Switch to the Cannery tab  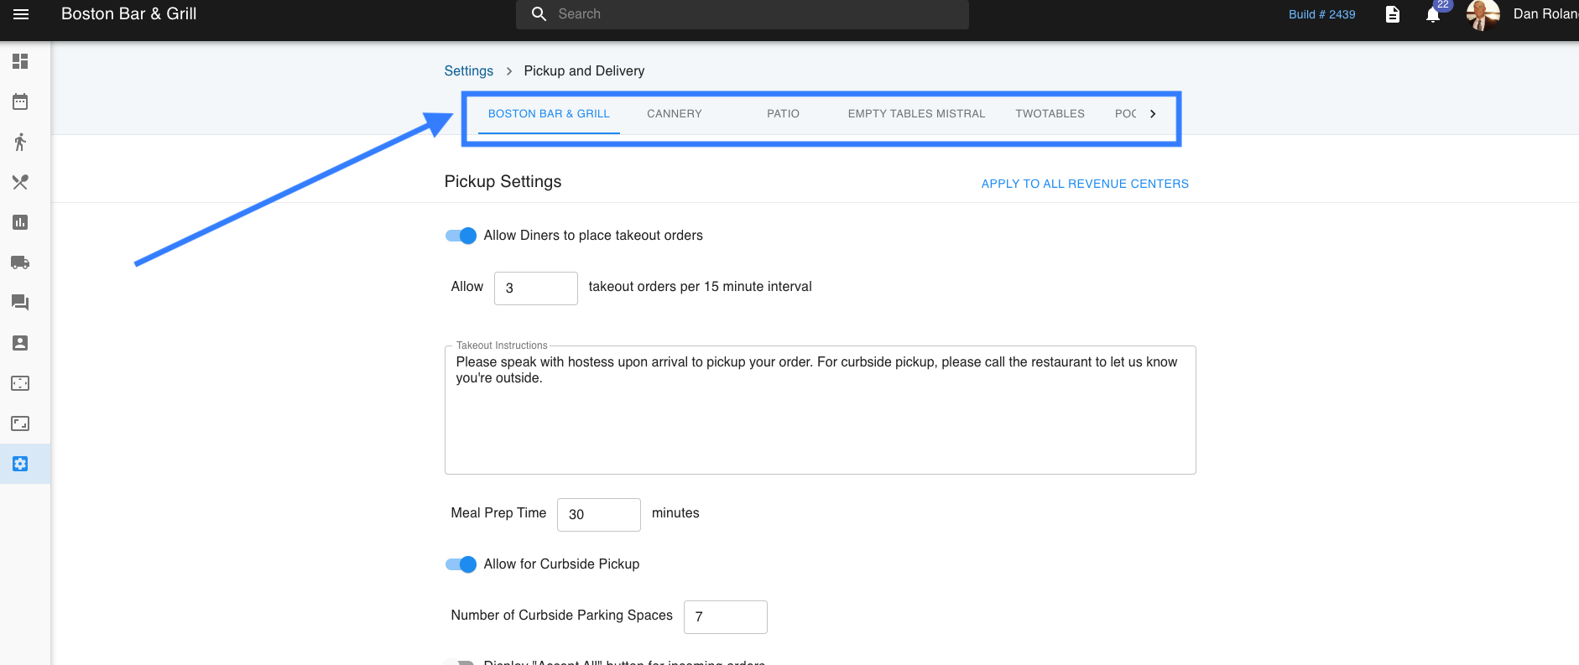(674, 114)
